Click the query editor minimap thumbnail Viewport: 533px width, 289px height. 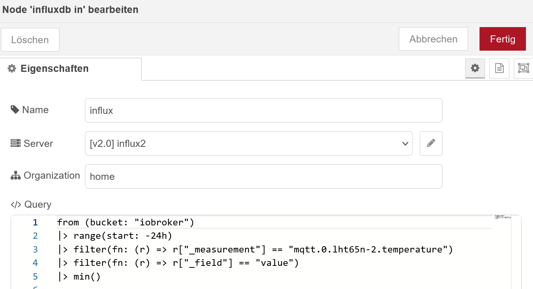coord(502,217)
